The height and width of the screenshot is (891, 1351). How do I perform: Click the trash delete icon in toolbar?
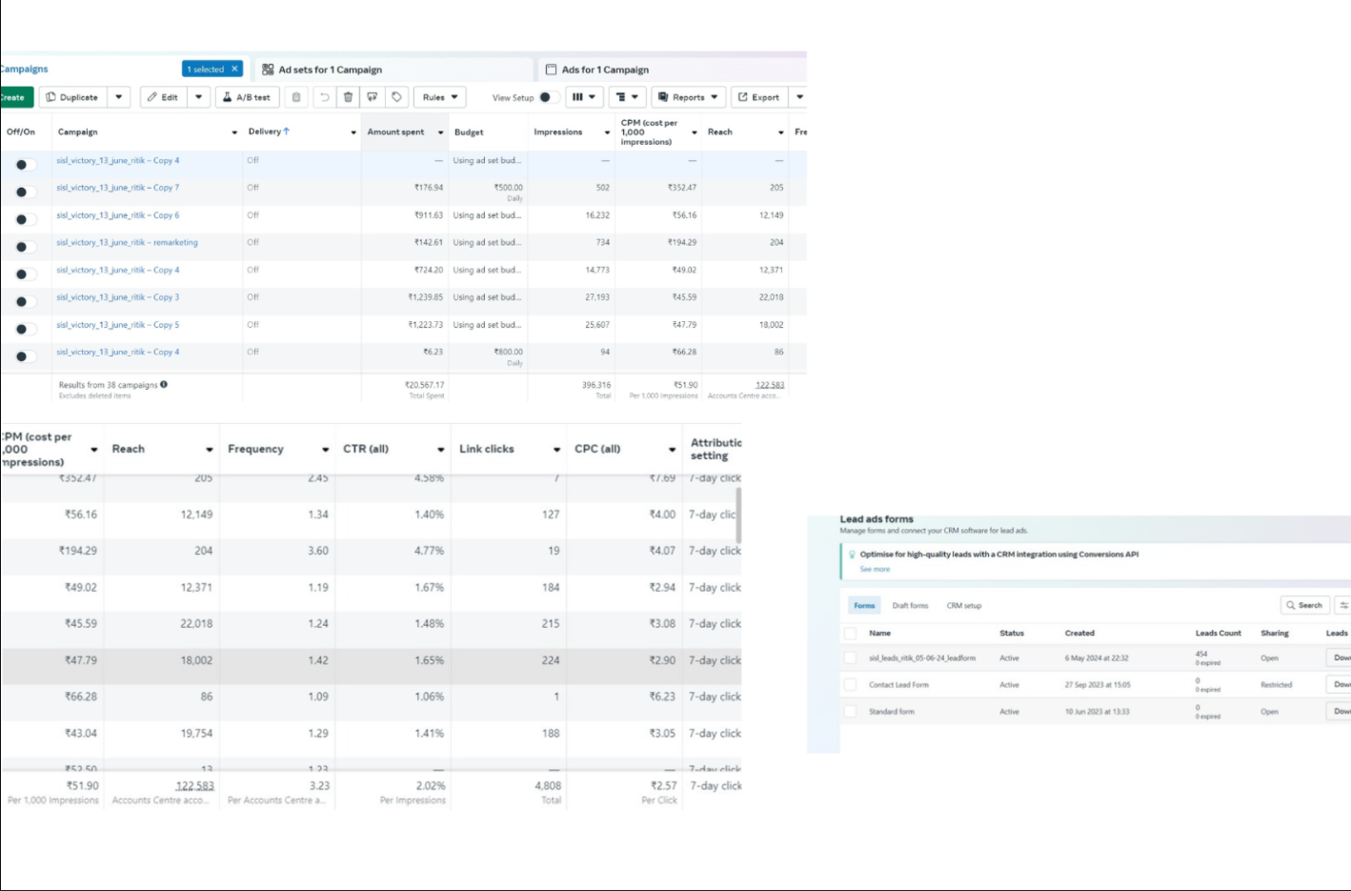(x=349, y=97)
